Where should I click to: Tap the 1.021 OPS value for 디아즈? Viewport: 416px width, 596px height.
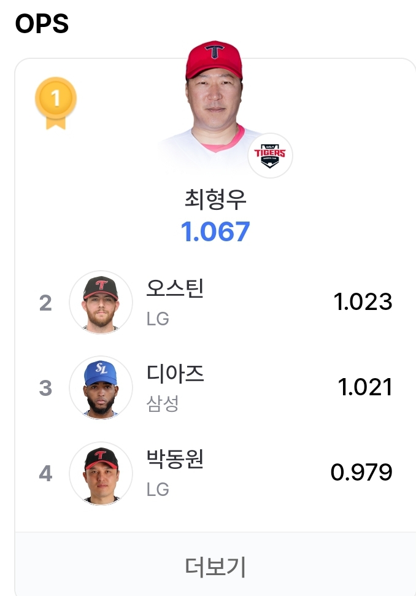365,387
